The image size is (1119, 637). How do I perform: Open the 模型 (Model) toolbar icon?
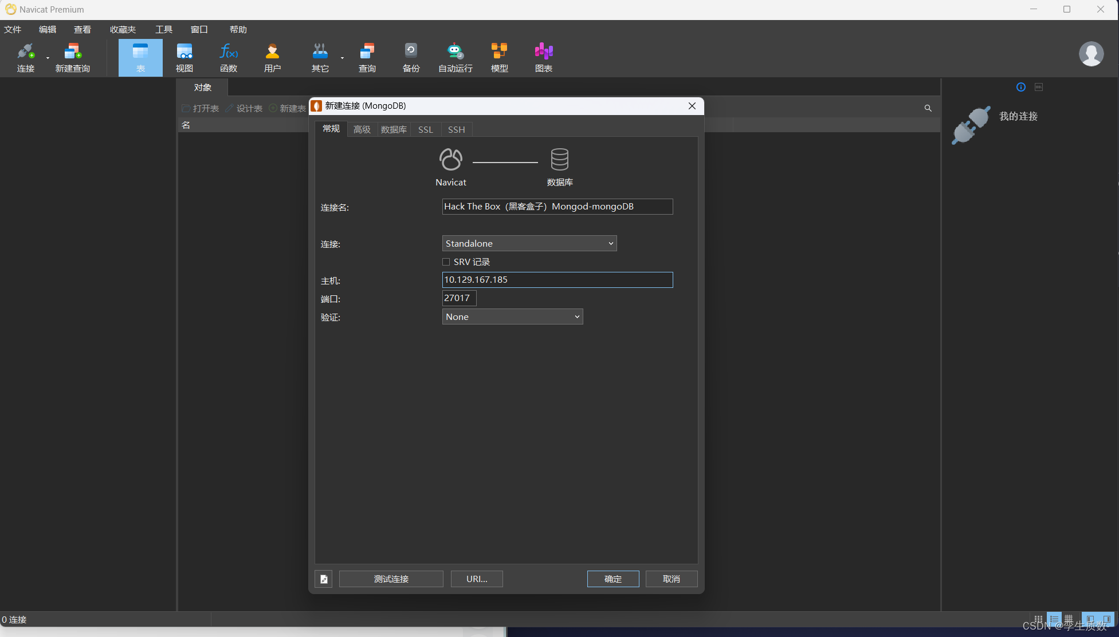pyautogui.click(x=500, y=58)
